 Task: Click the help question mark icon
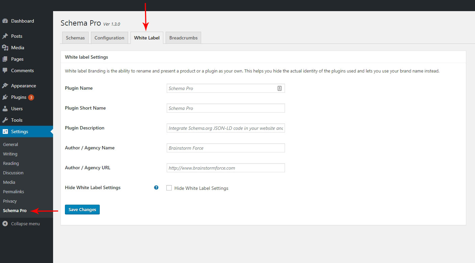click(x=156, y=187)
